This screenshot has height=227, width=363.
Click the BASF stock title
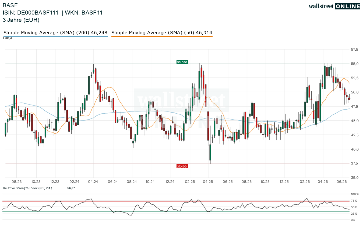pos(10,5)
